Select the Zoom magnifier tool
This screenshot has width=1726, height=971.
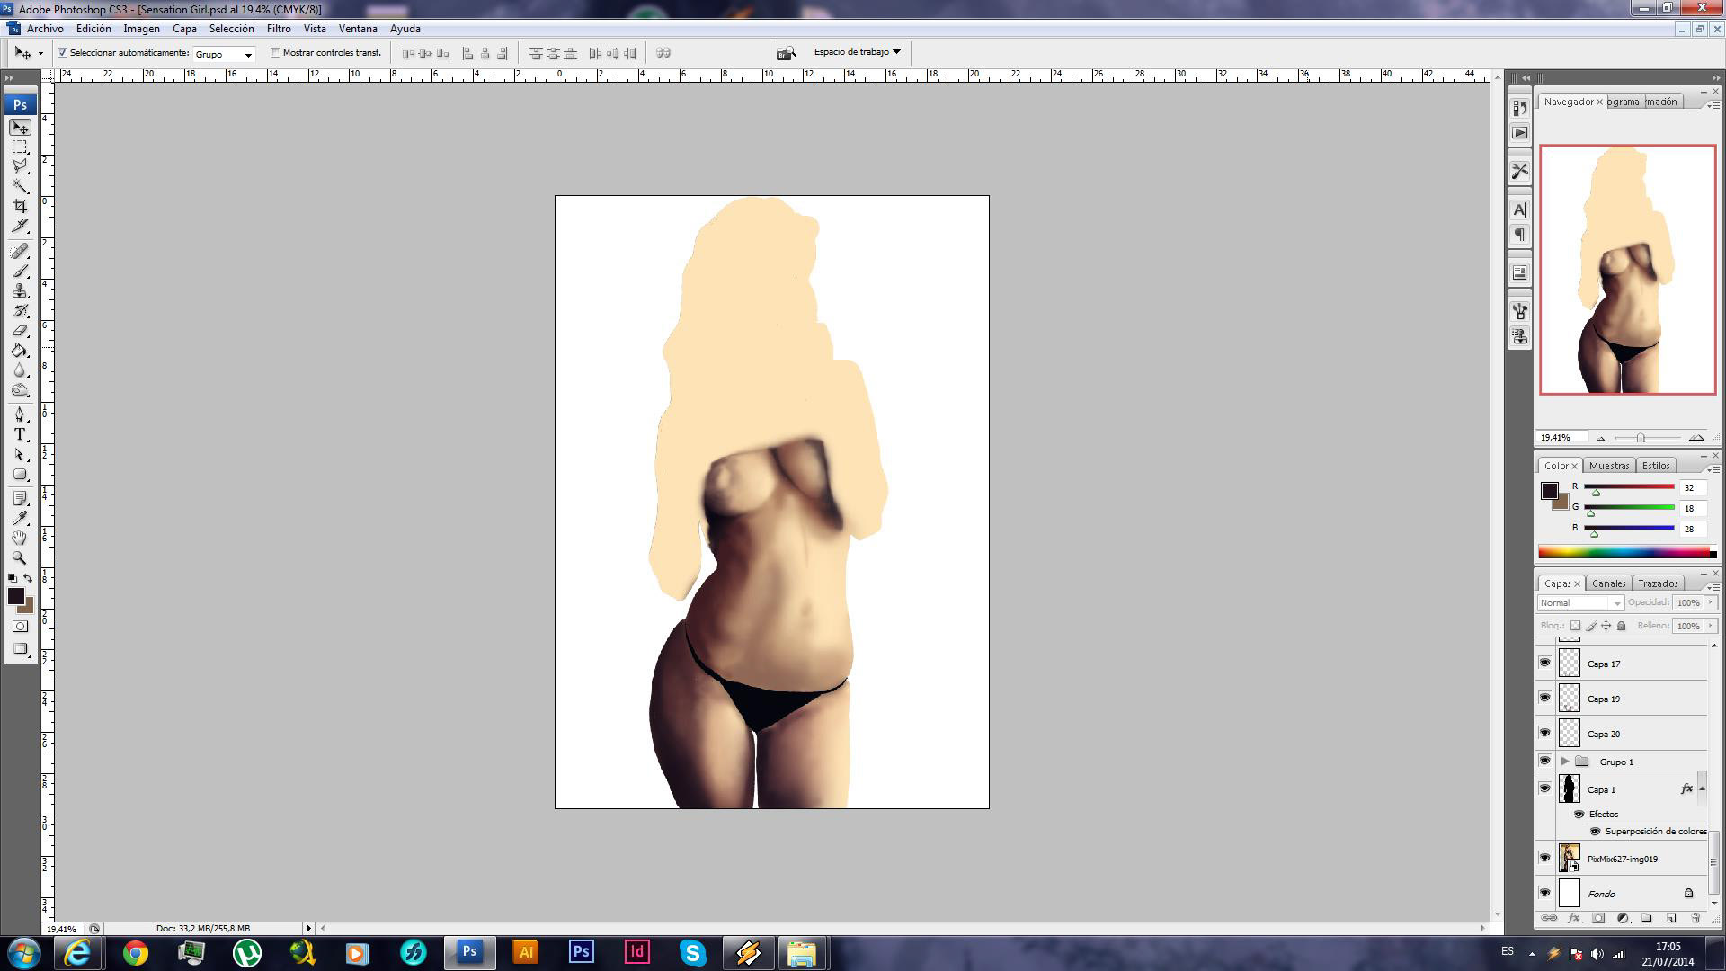20,557
